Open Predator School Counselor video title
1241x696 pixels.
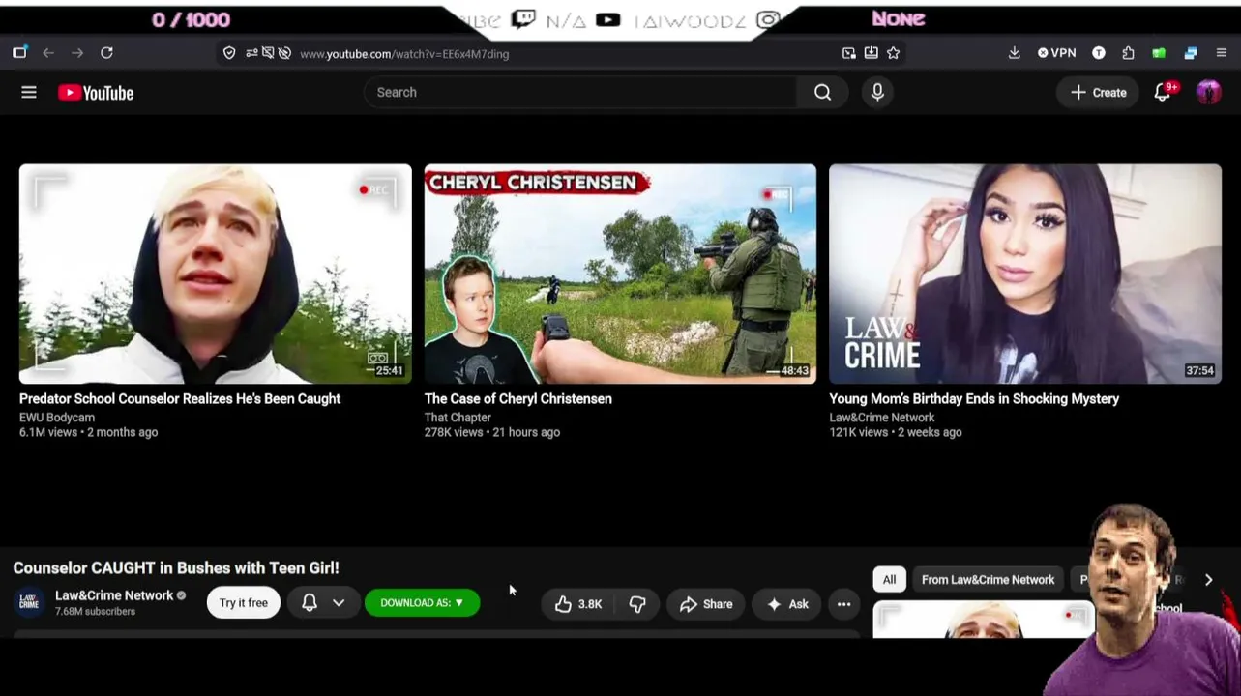180,398
